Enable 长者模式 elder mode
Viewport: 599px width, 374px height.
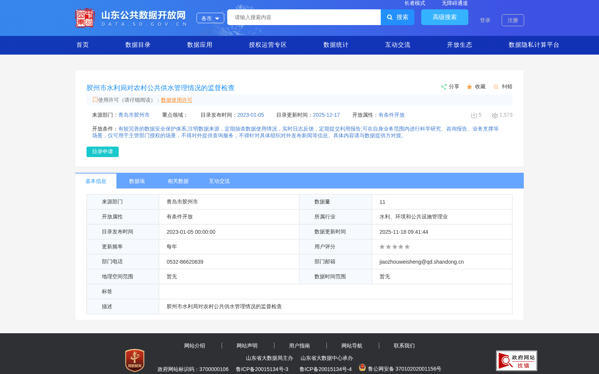(415, 3)
